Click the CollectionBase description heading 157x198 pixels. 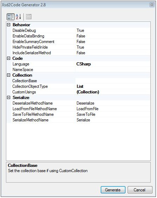pos(23,165)
